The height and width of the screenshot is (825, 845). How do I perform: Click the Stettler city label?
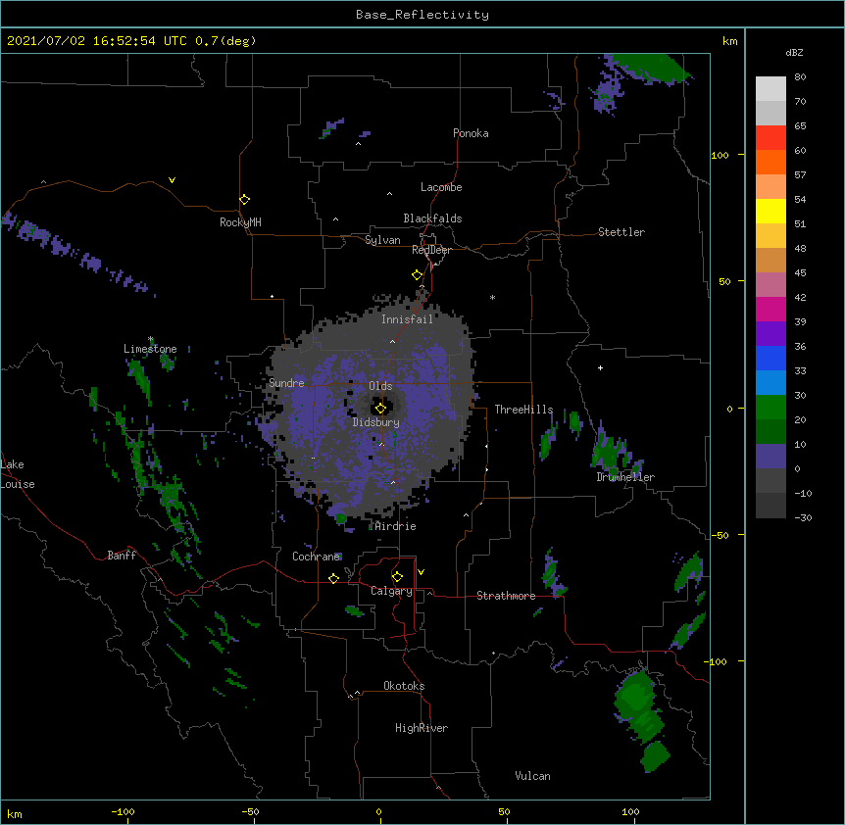tap(621, 232)
